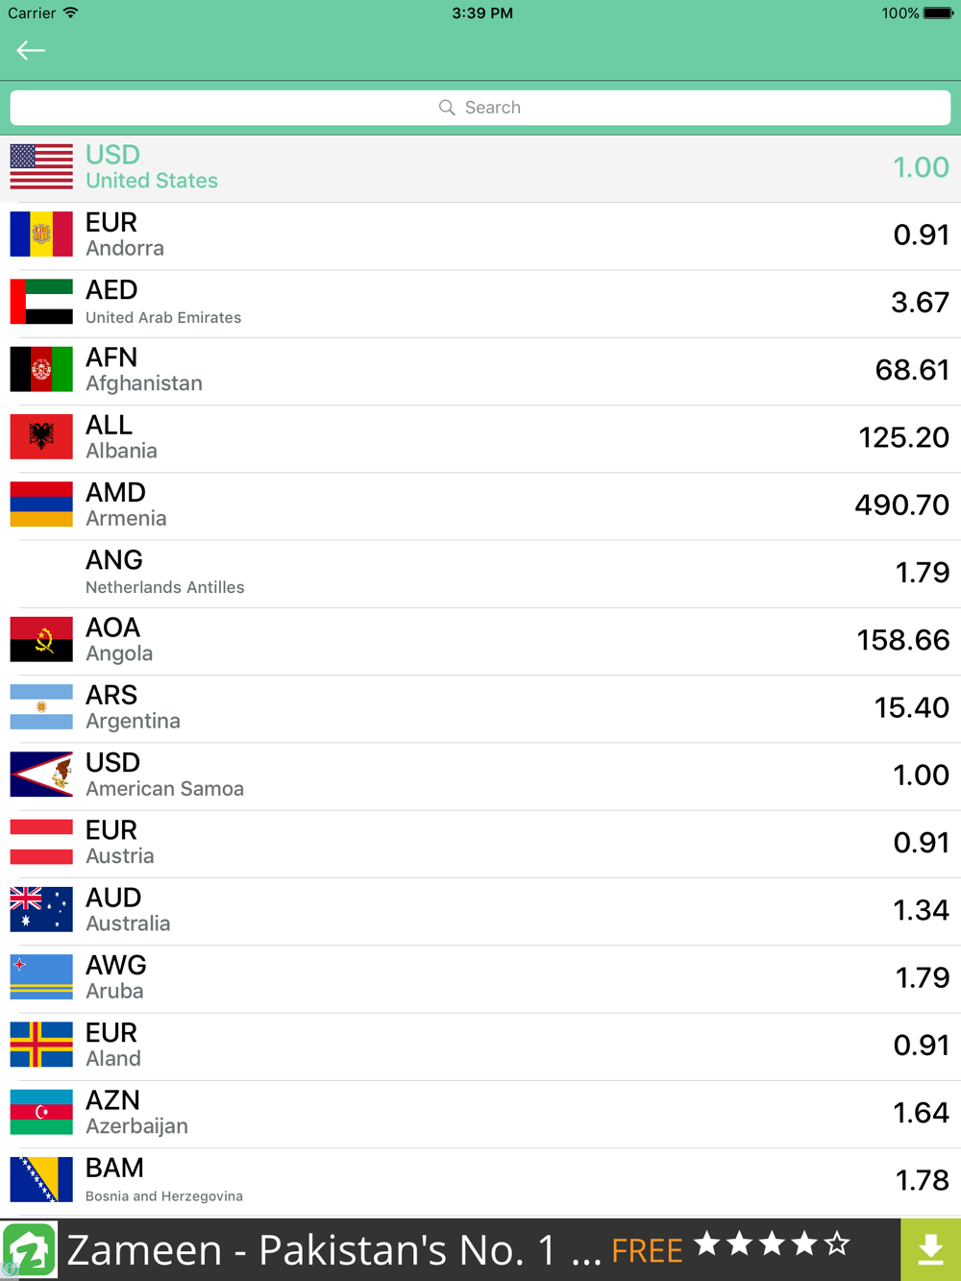961x1281 pixels.
Task: Tap the Albania flag icon
Action: tap(41, 437)
